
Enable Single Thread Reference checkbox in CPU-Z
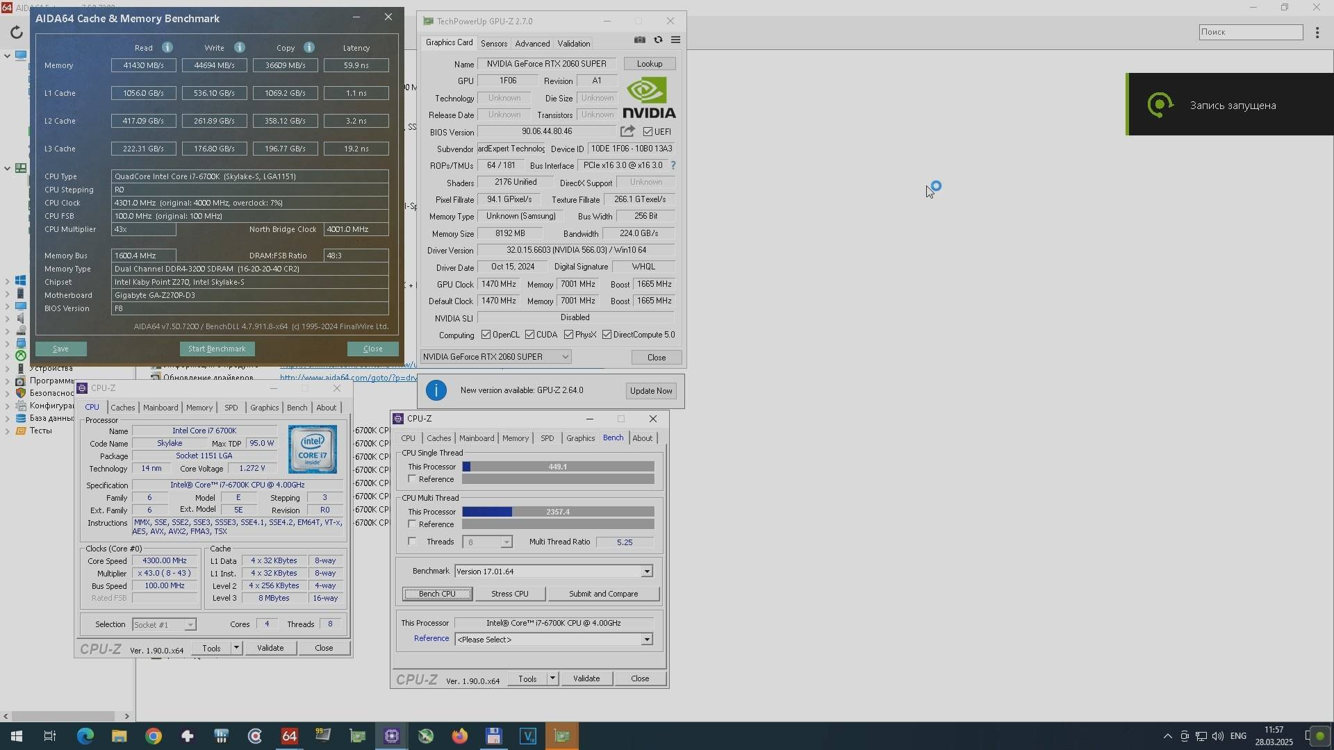point(412,479)
